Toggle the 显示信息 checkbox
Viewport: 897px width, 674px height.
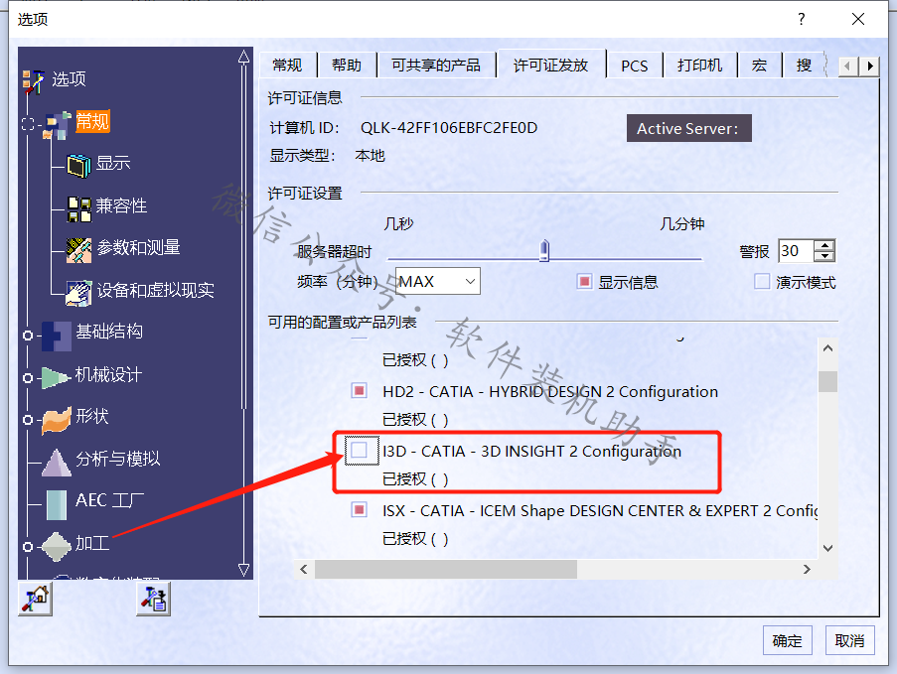(584, 281)
